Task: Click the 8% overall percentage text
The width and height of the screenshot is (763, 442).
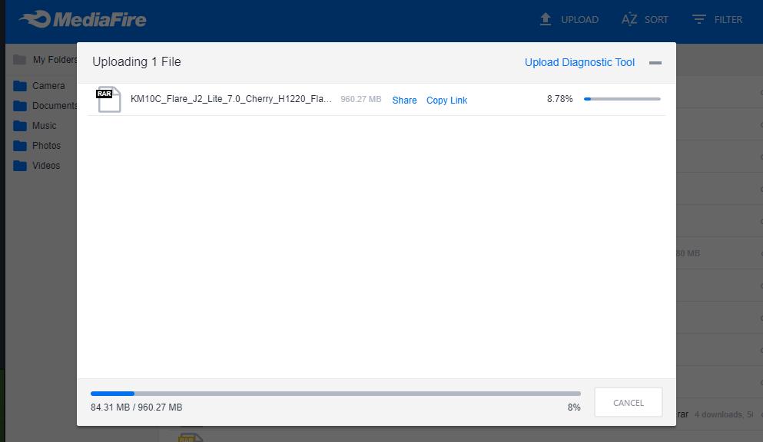Action: (574, 407)
